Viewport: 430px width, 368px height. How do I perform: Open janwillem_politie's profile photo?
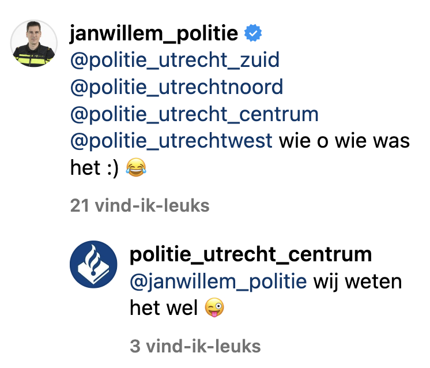click(x=35, y=43)
